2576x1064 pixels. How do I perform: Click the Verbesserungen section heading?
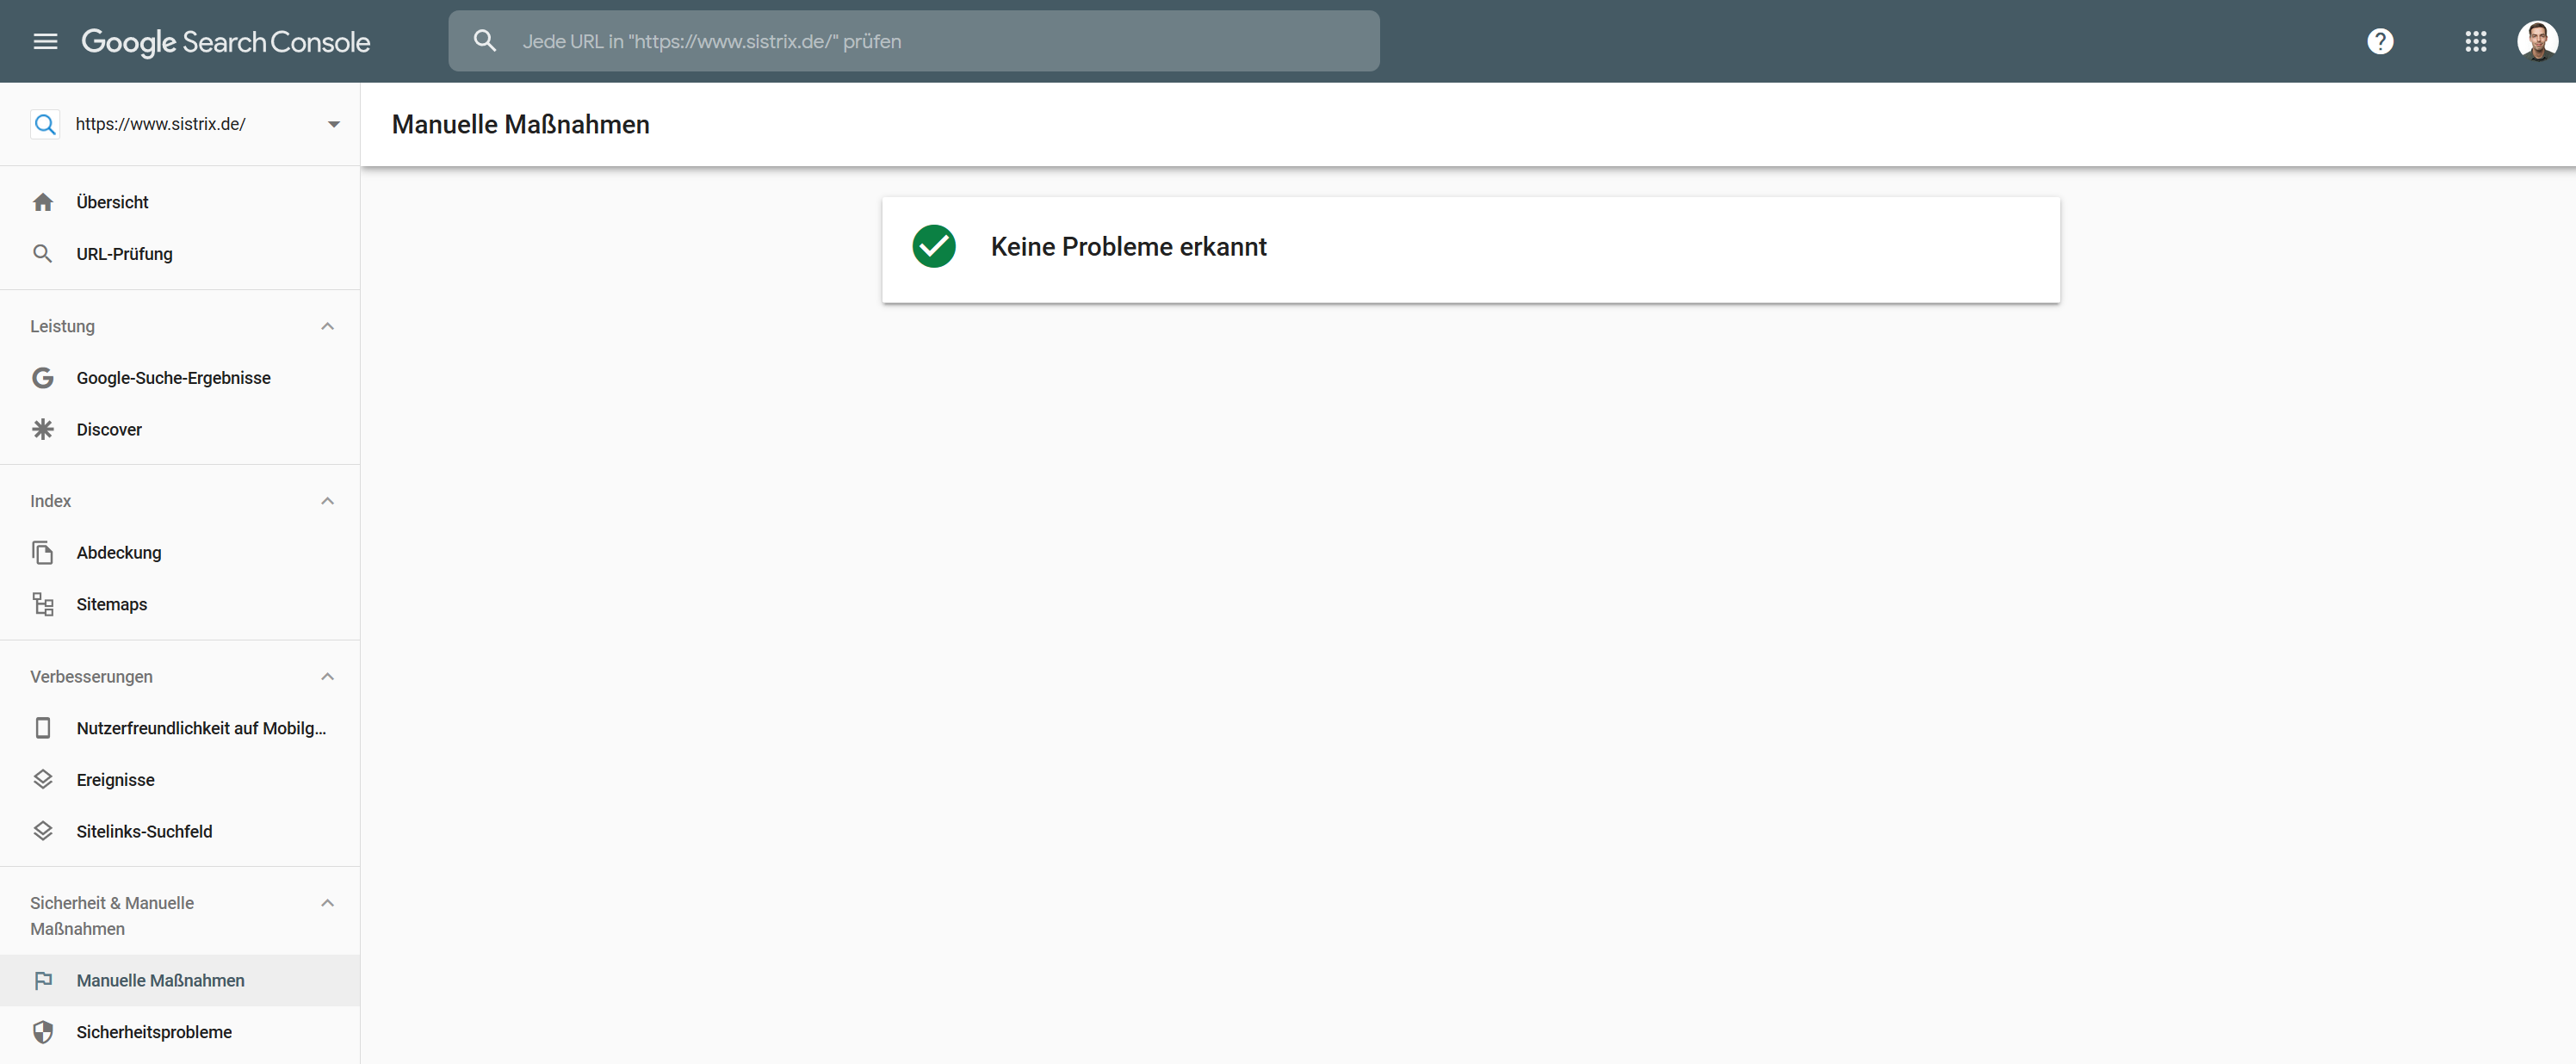pos(91,677)
